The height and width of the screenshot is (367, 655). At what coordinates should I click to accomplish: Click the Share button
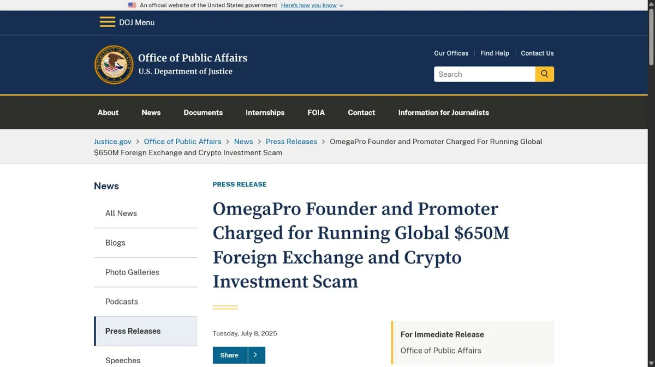coord(230,355)
